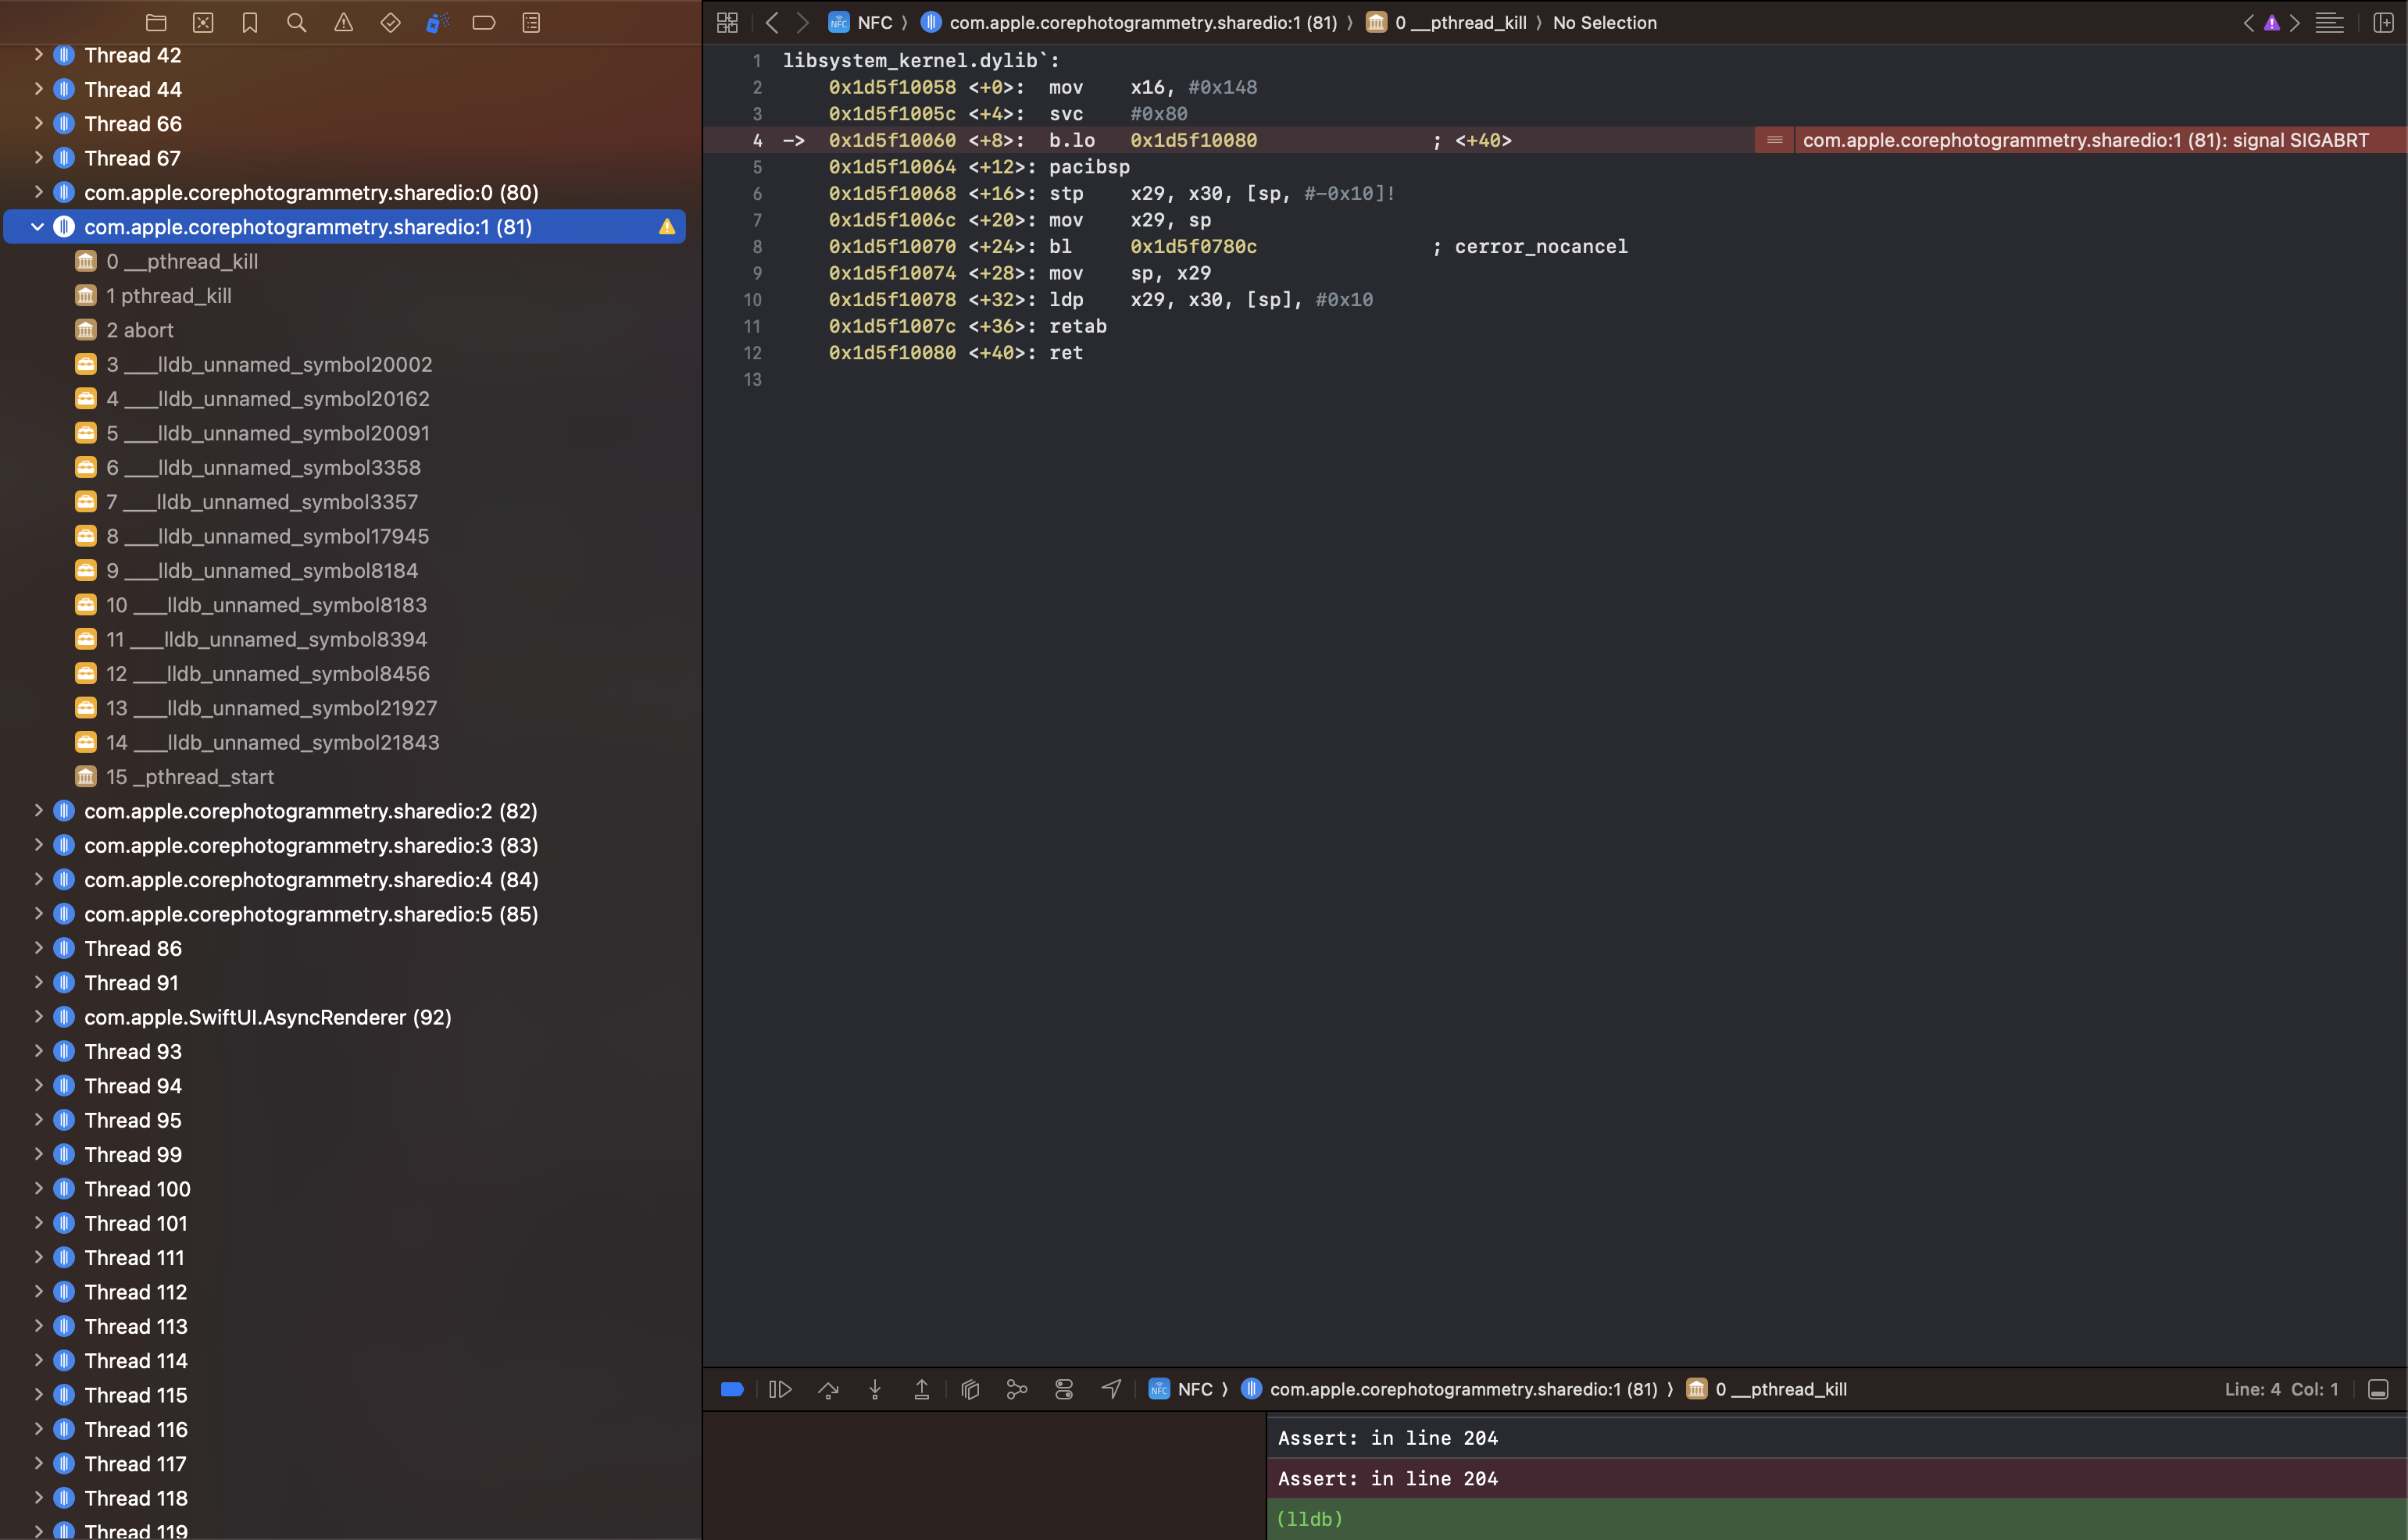This screenshot has width=2408, height=1540.
Task: Click Continue program execution button
Action: click(781, 1389)
